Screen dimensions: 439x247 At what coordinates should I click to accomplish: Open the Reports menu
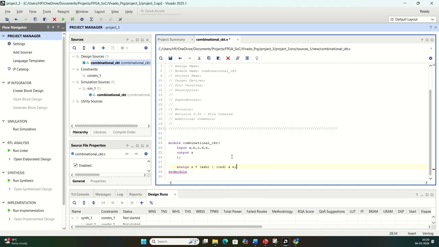point(63,12)
